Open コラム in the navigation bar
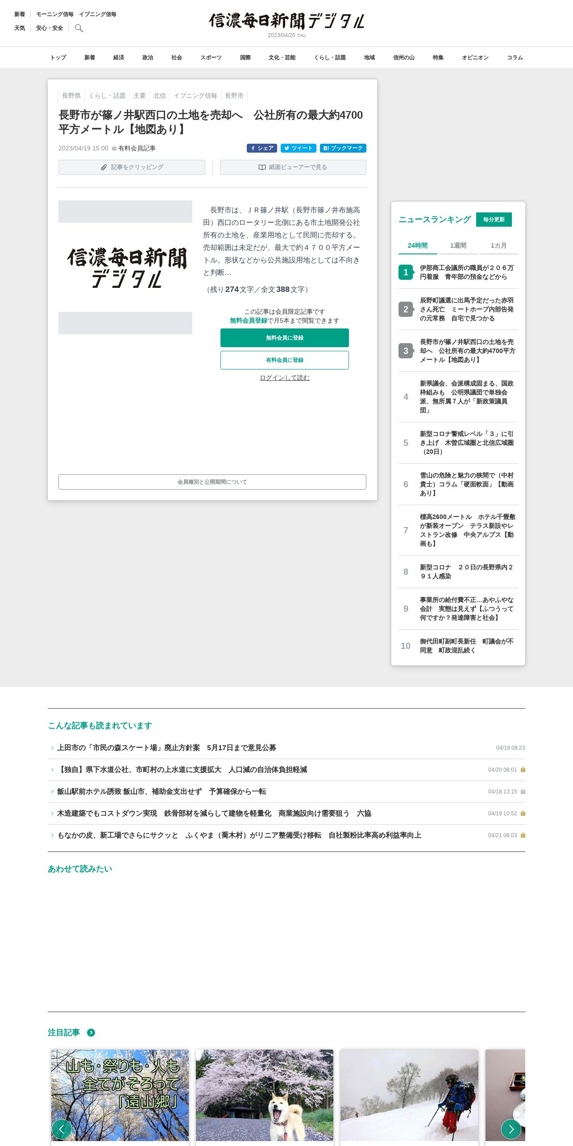The image size is (573, 1146). 515,58
